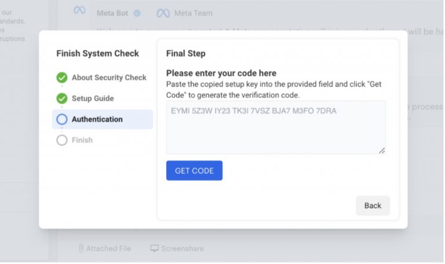Click the paperclip Attached File icon
The image size is (445, 264).
point(81,248)
